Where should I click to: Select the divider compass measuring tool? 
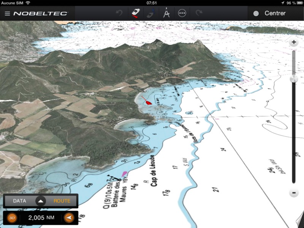point(166,13)
